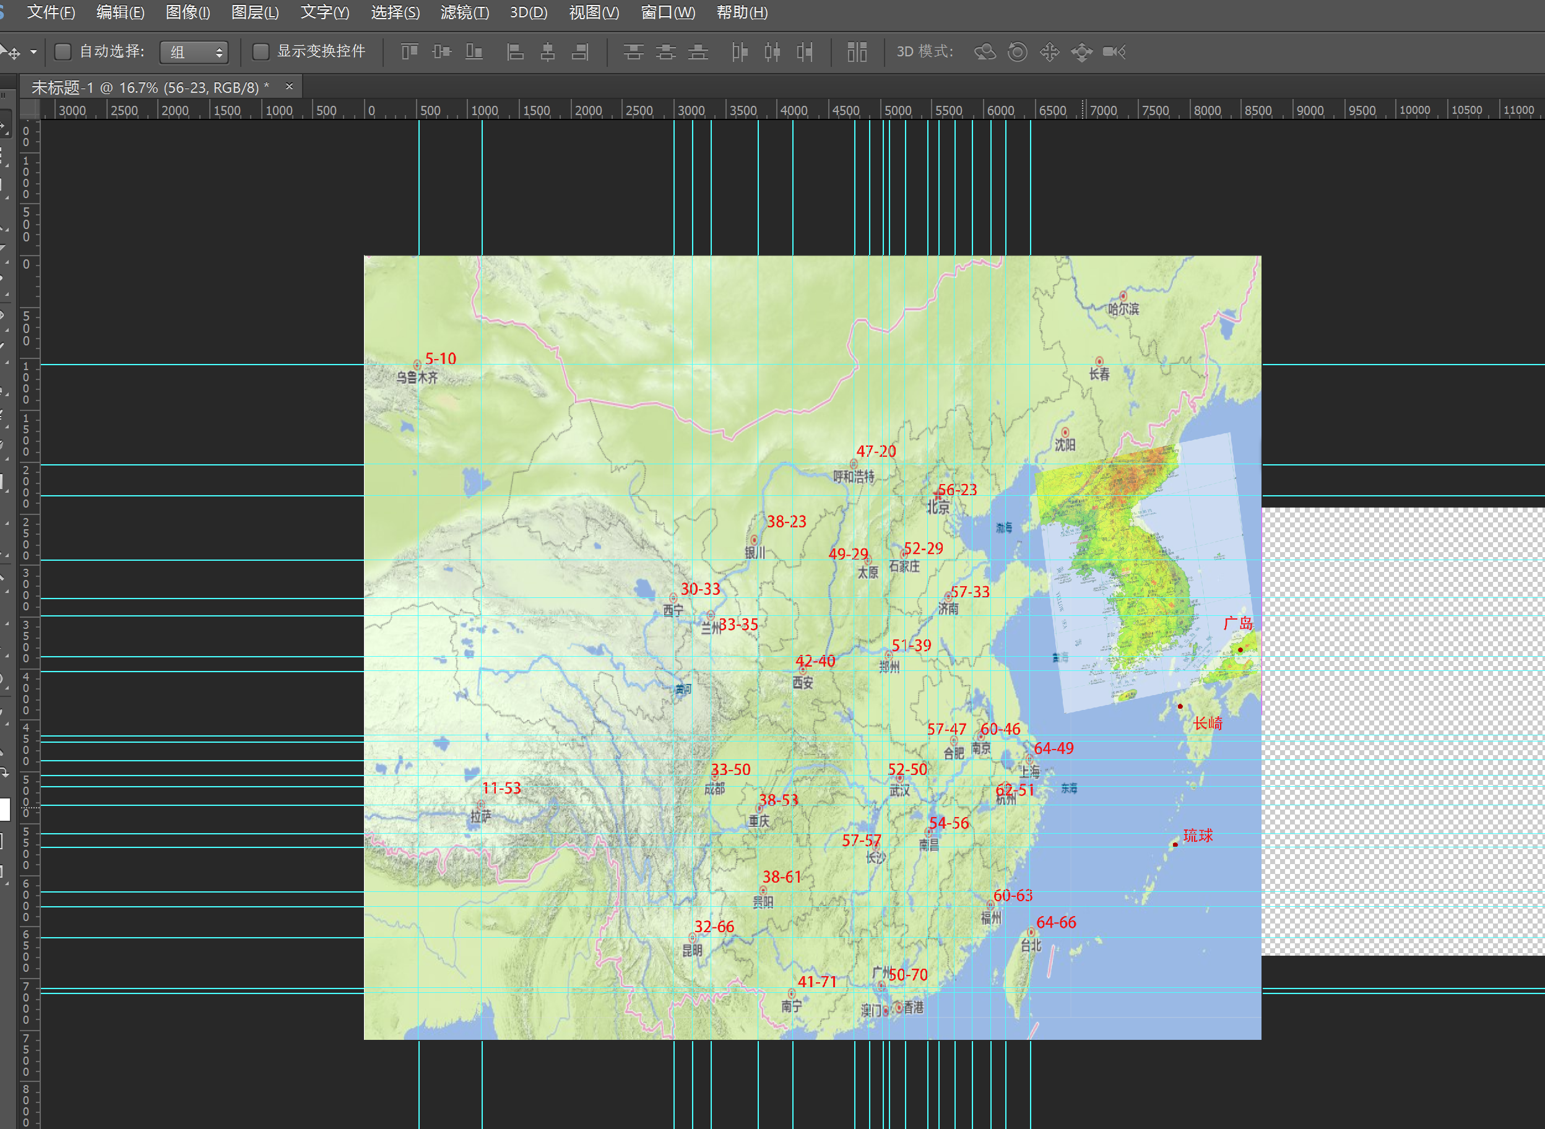Click the Auto-Align Layers icon

coord(857,52)
